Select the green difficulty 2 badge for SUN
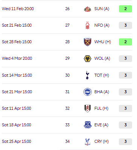Image resolution: width=137 pixels, height=150 pixels. coord(125,9)
